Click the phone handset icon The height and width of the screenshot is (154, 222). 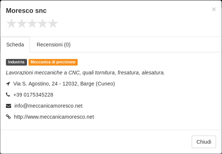8,95
